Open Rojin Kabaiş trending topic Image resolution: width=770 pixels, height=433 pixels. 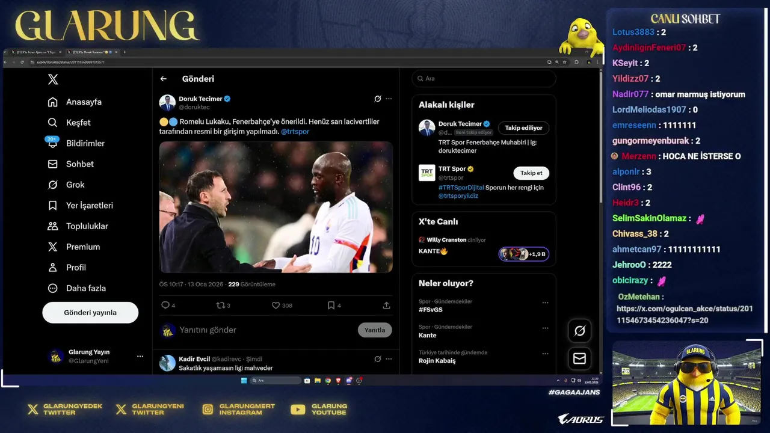(x=437, y=361)
